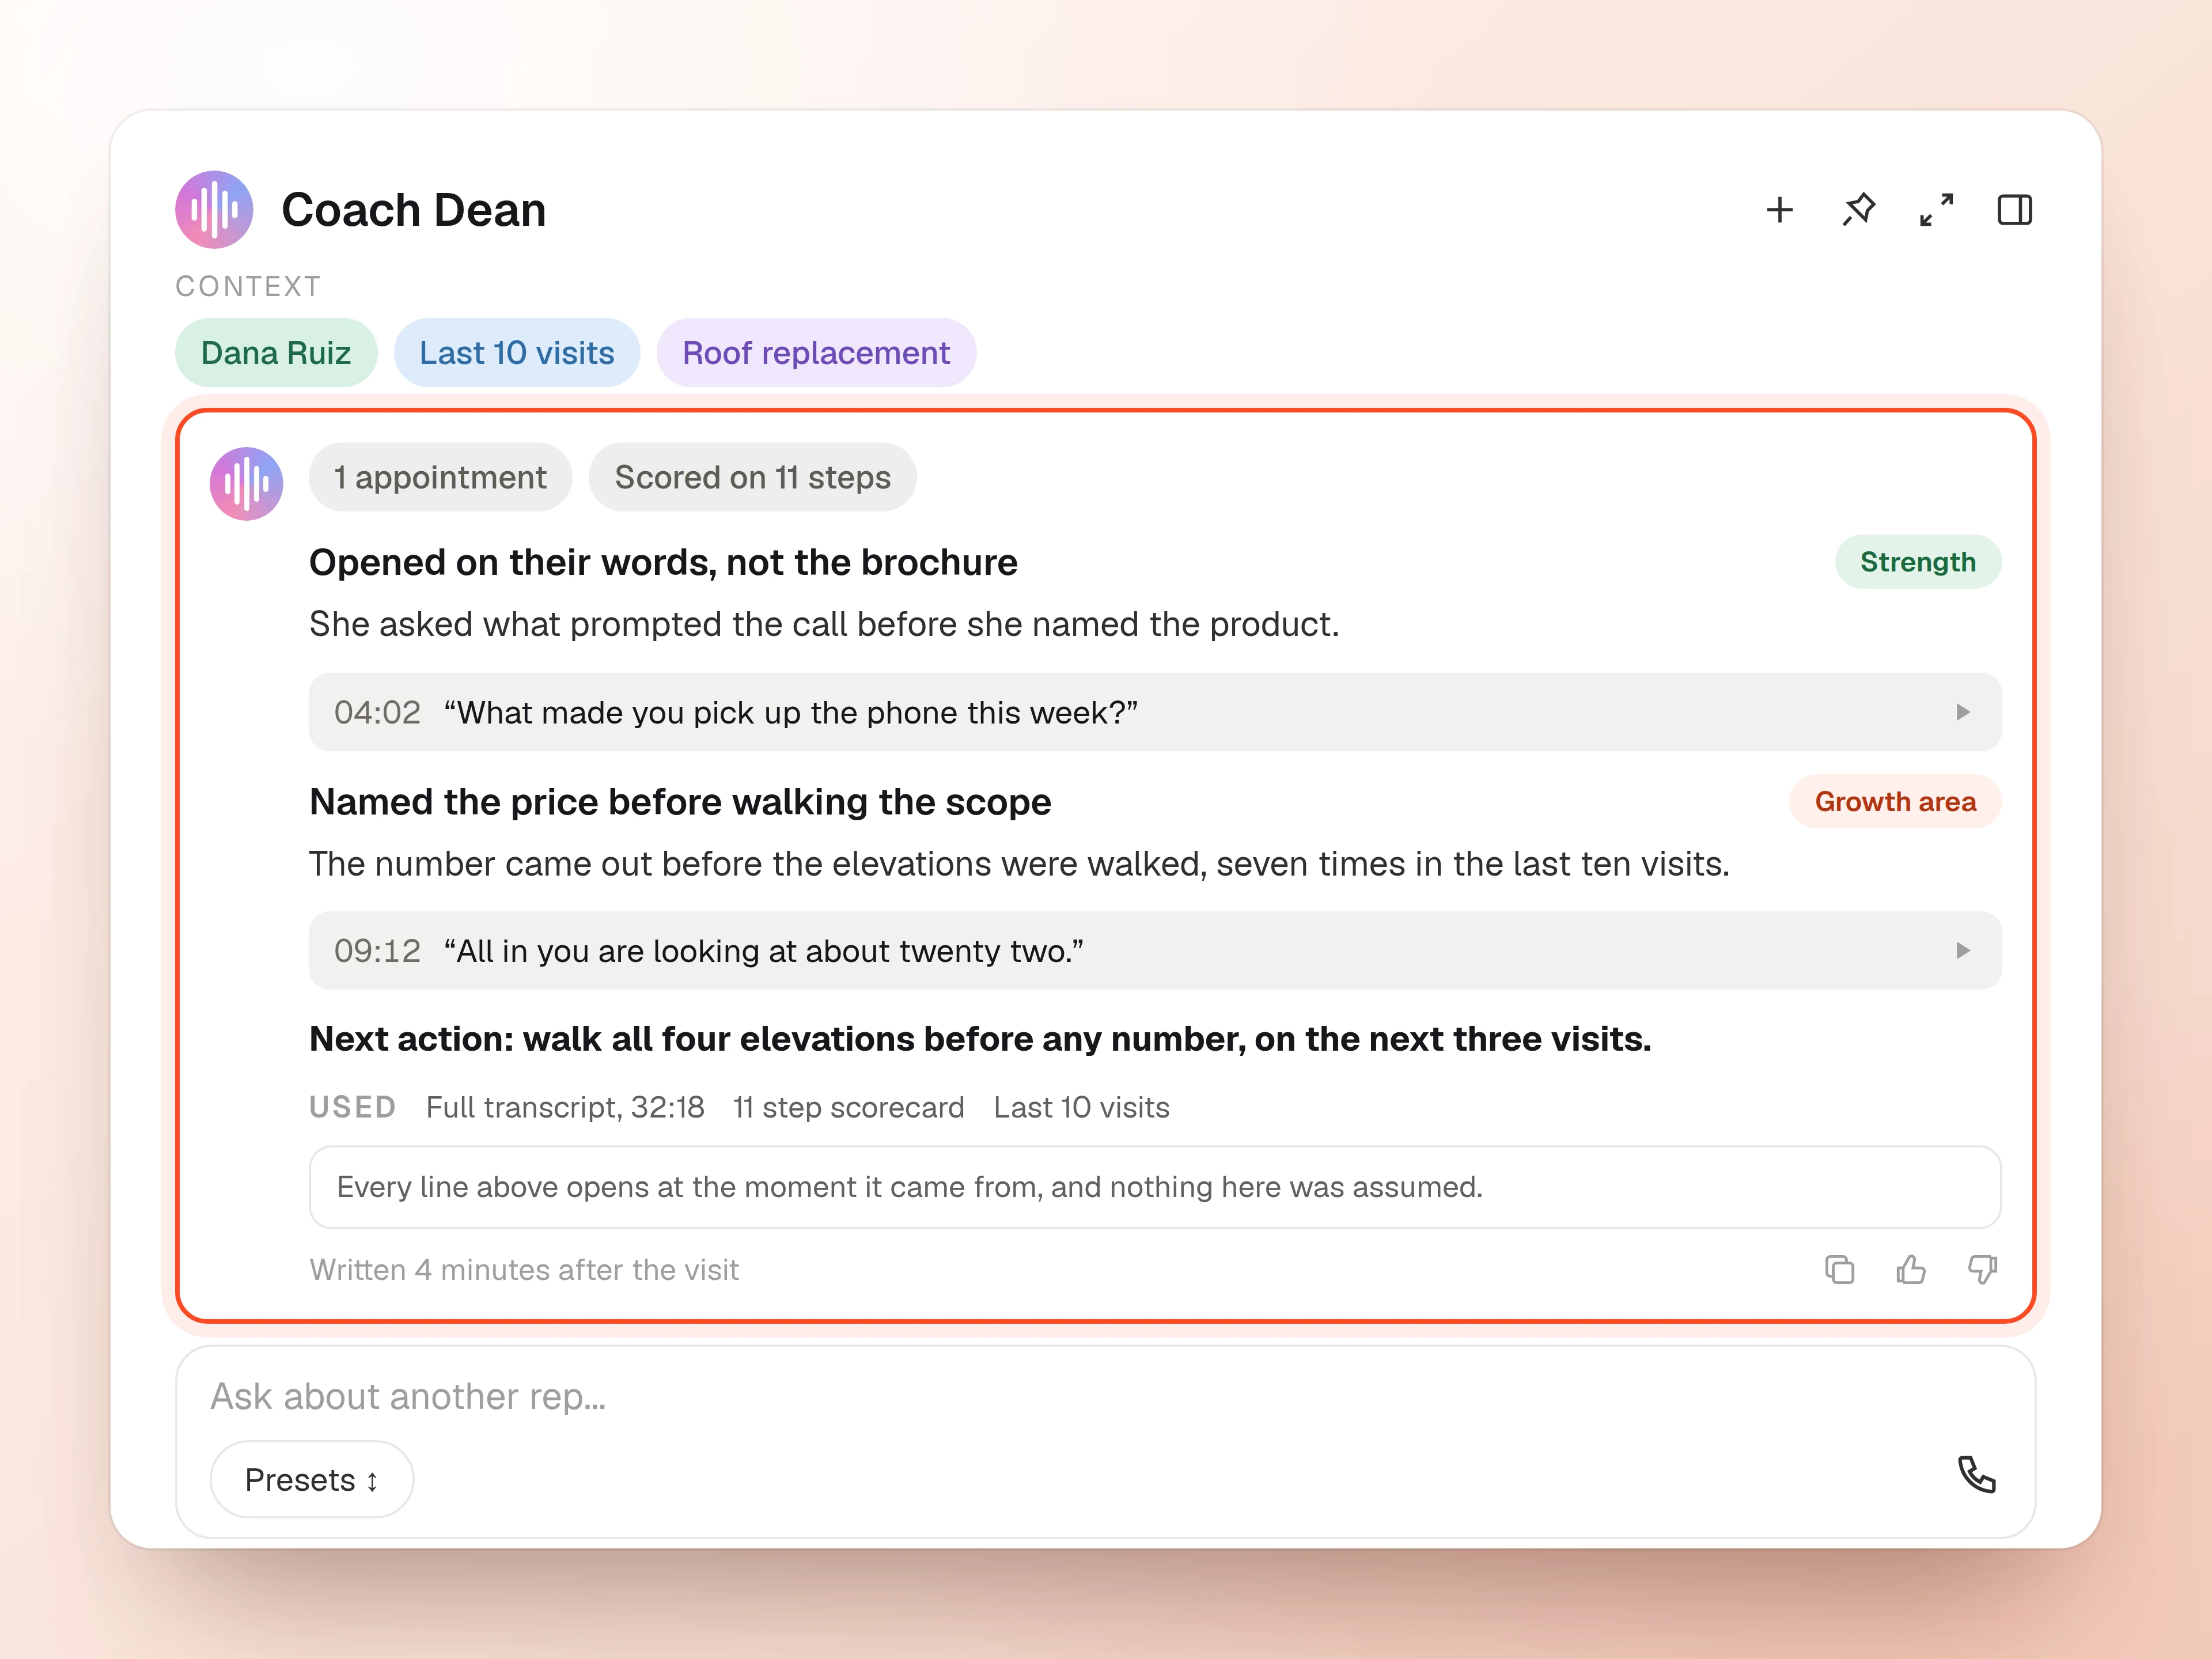Click the Strength tag

click(1918, 562)
